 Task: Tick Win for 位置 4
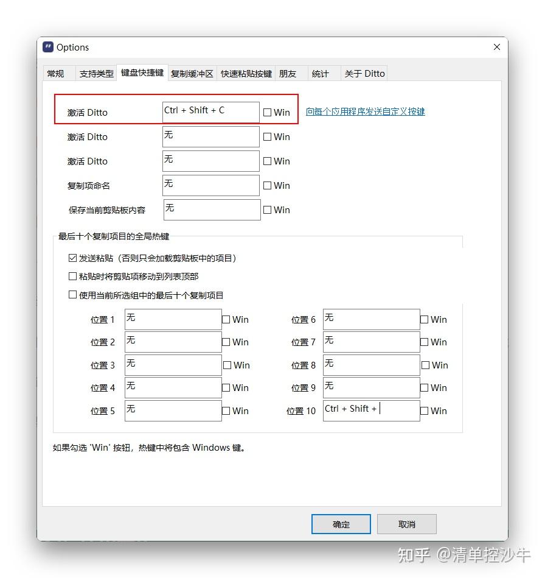point(226,388)
